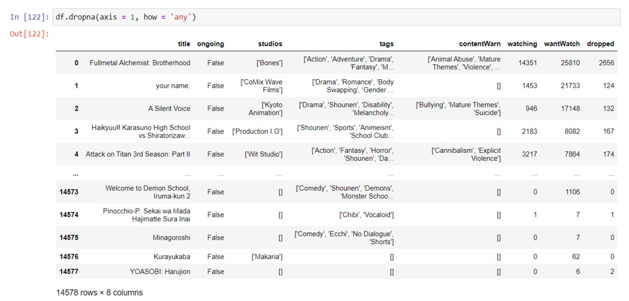Click the title column header

coord(184,44)
